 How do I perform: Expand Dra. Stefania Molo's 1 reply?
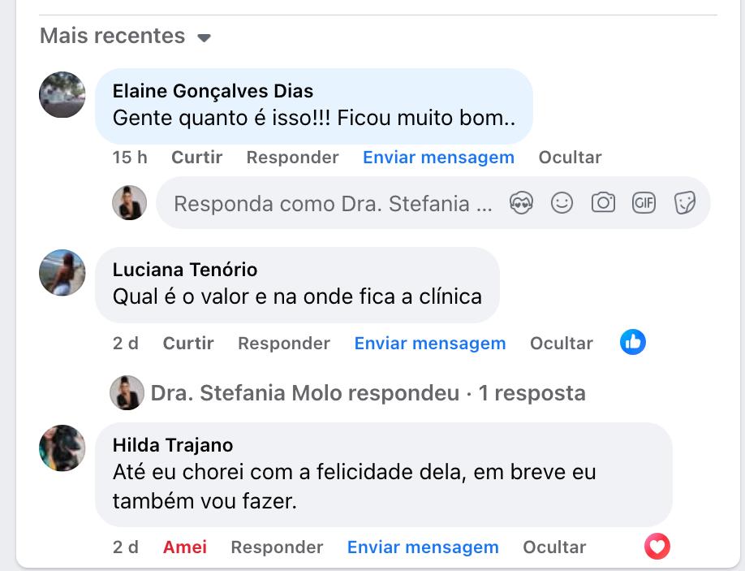point(368,393)
